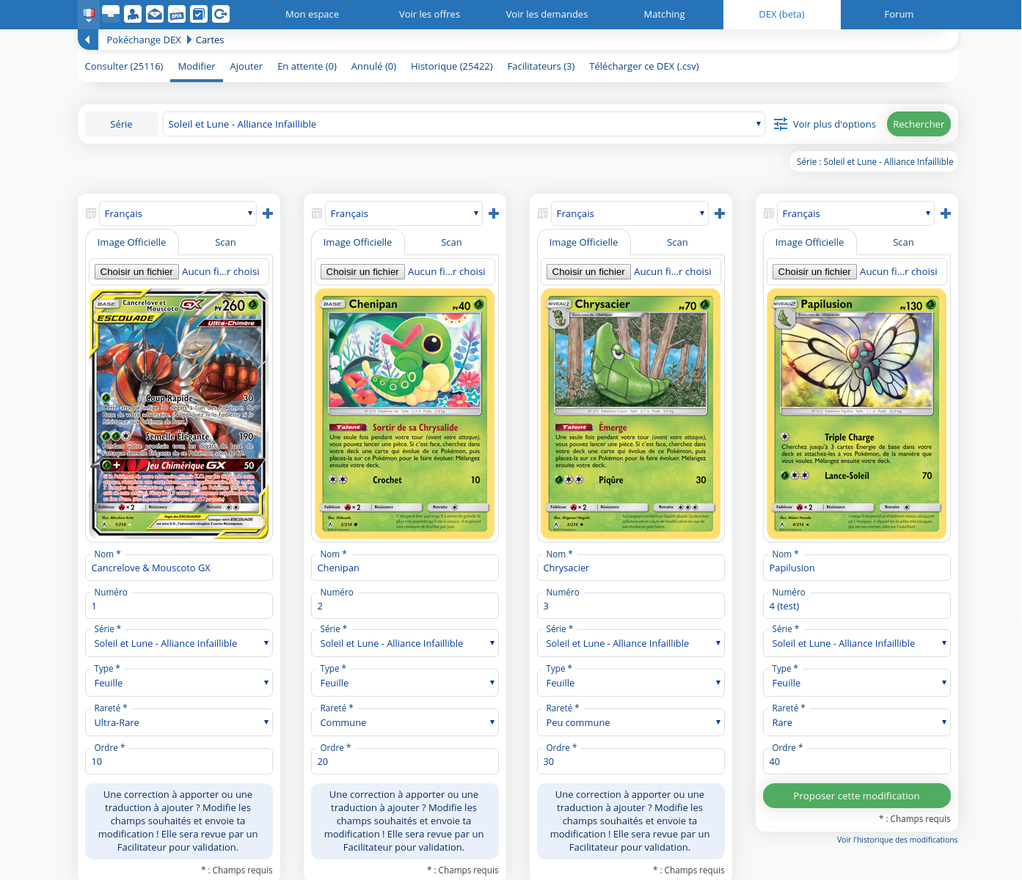Open language dropdown on Chenipan card

(404, 213)
